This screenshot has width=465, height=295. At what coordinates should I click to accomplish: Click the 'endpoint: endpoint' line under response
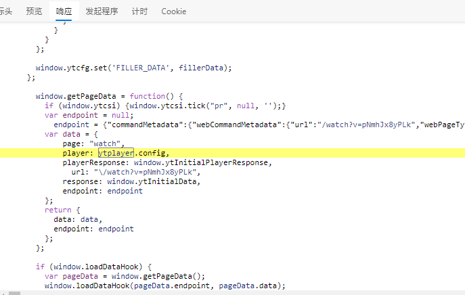(103, 191)
